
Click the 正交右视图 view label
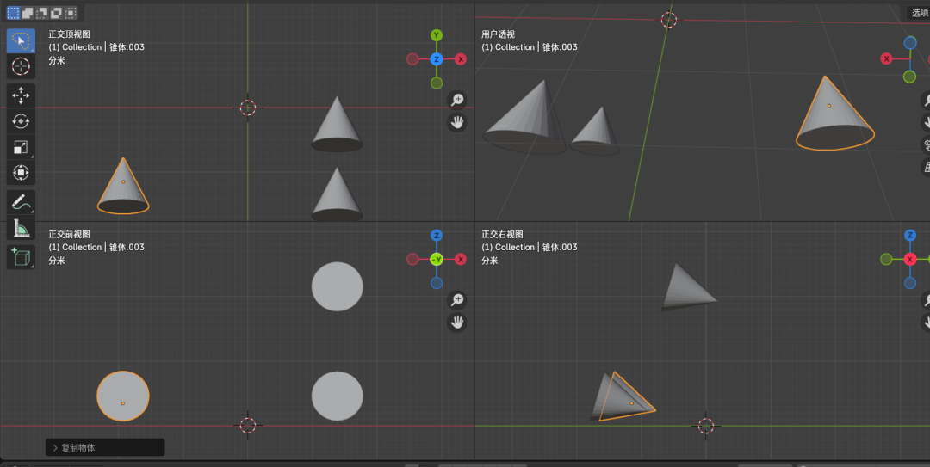tap(502, 234)
